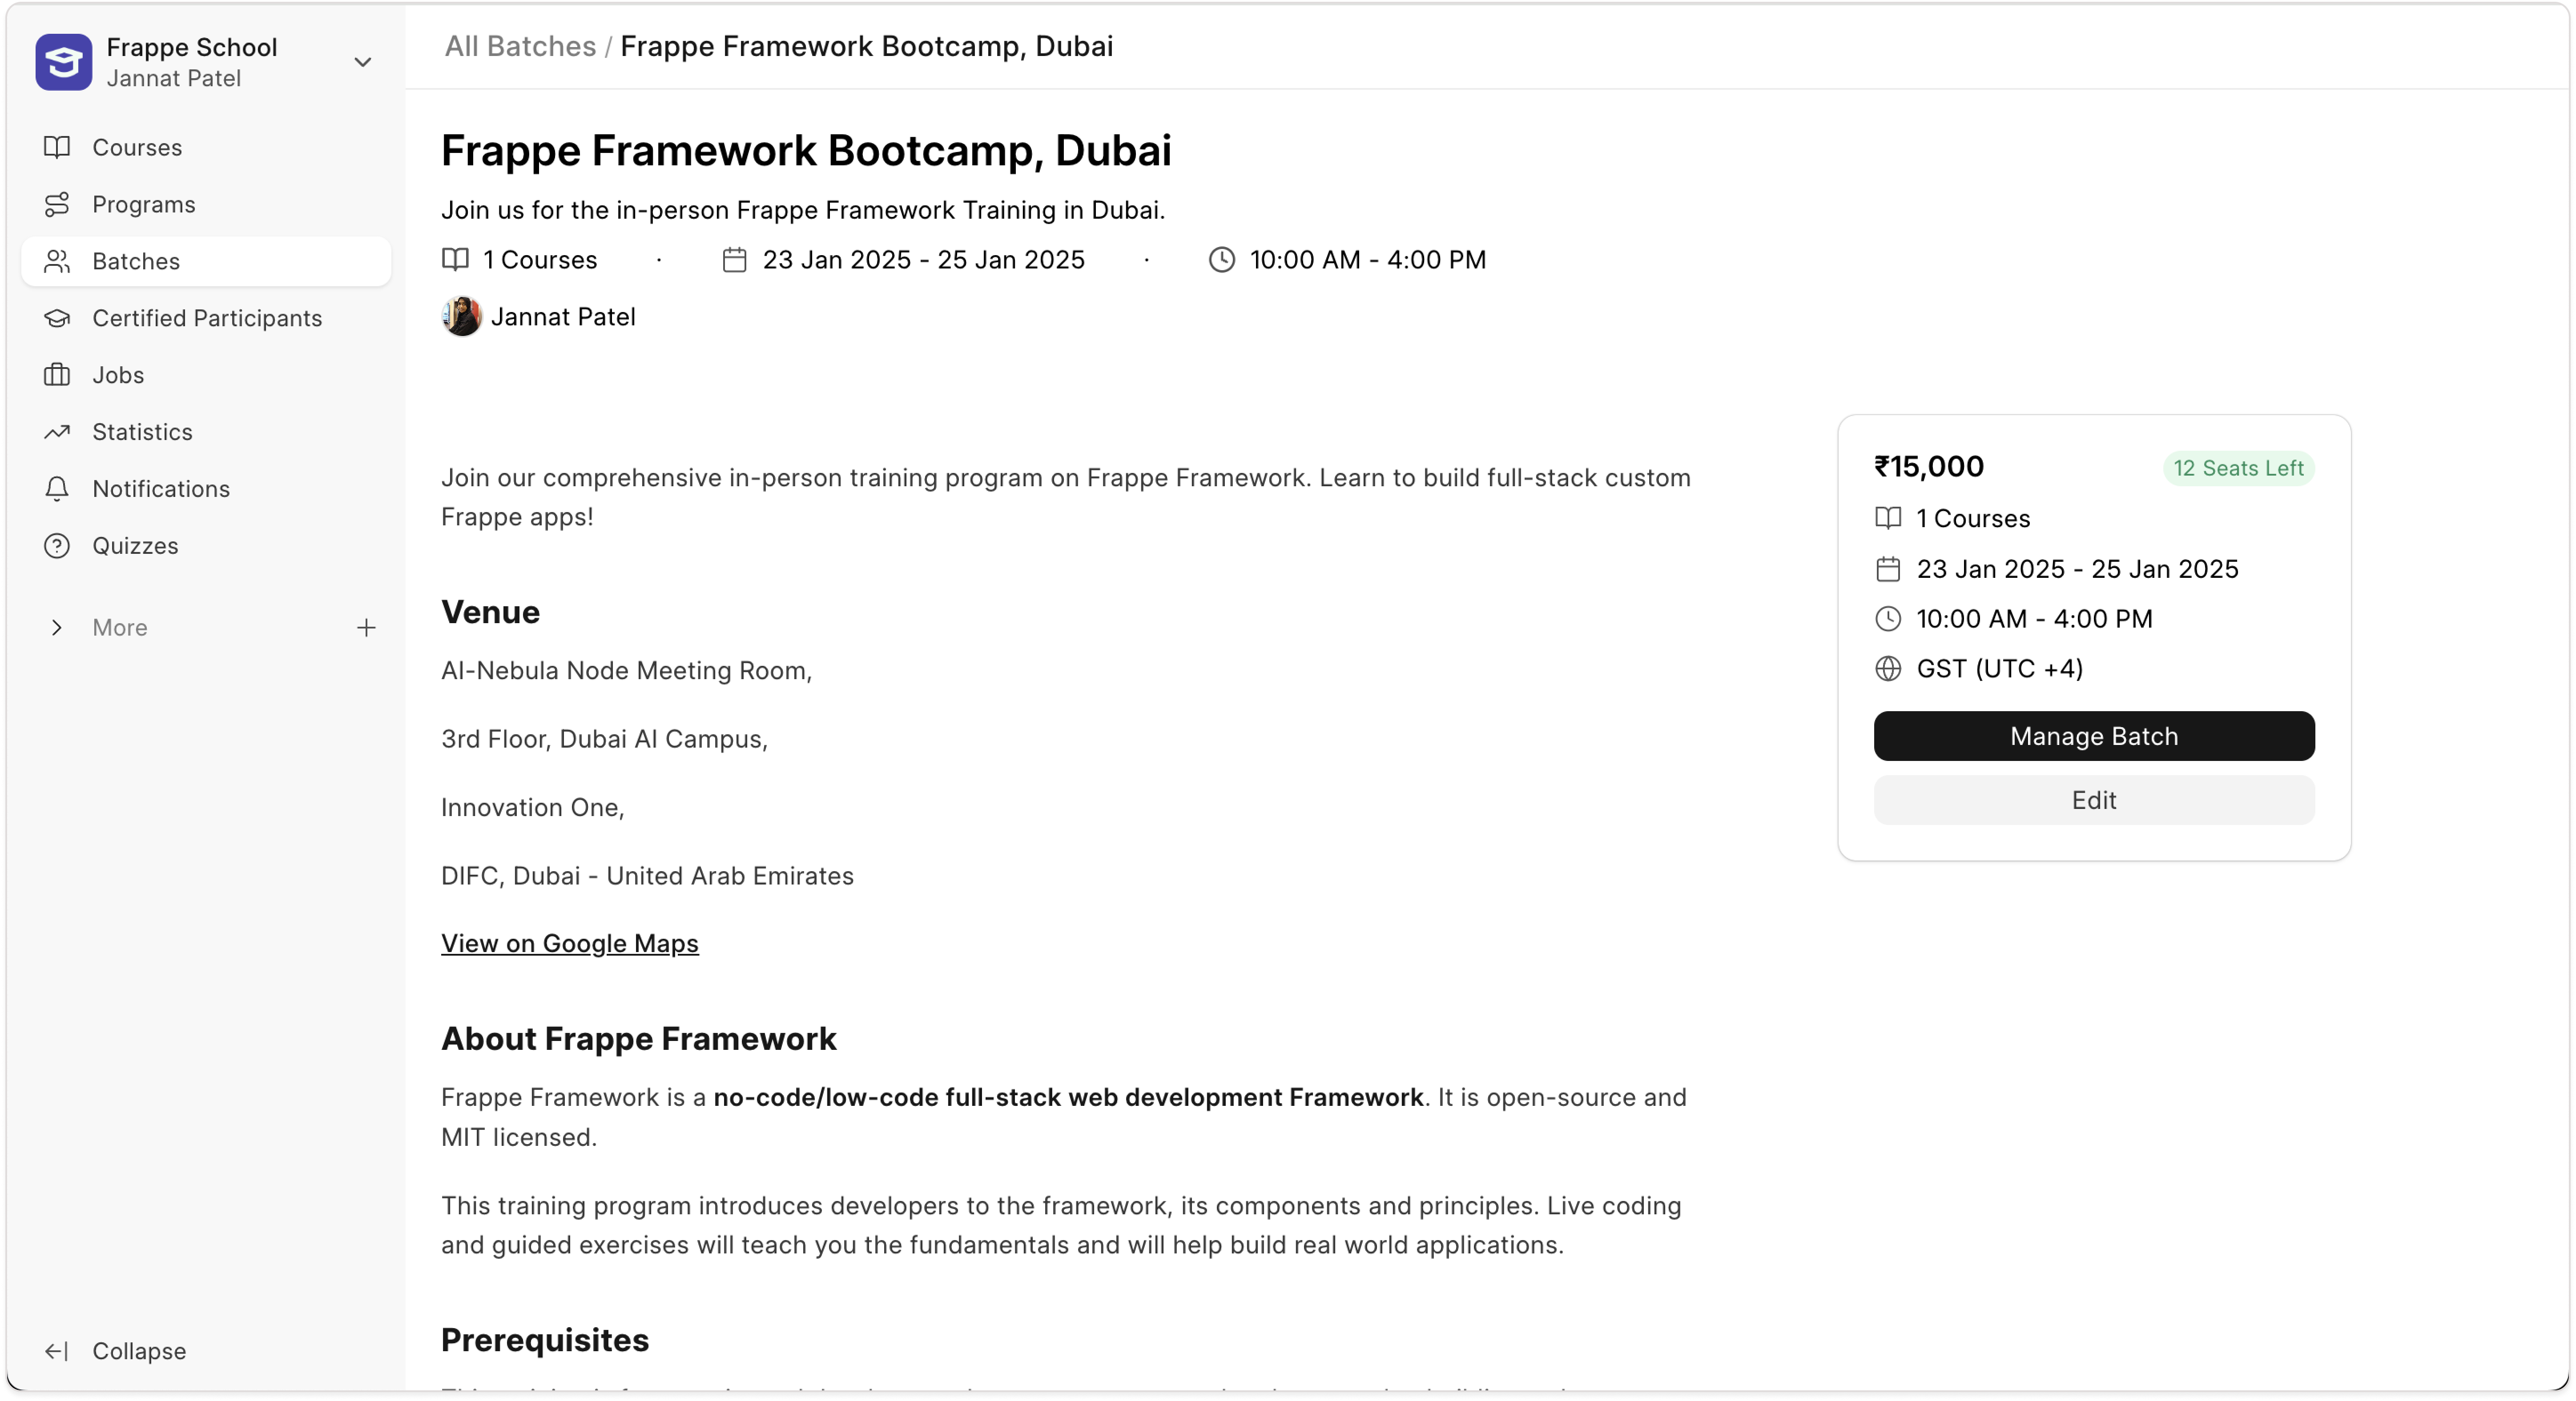This screenshot has width=2576, height=1401.
Task: Open the Jobs briefcase icon
Action: pos(57,376)
